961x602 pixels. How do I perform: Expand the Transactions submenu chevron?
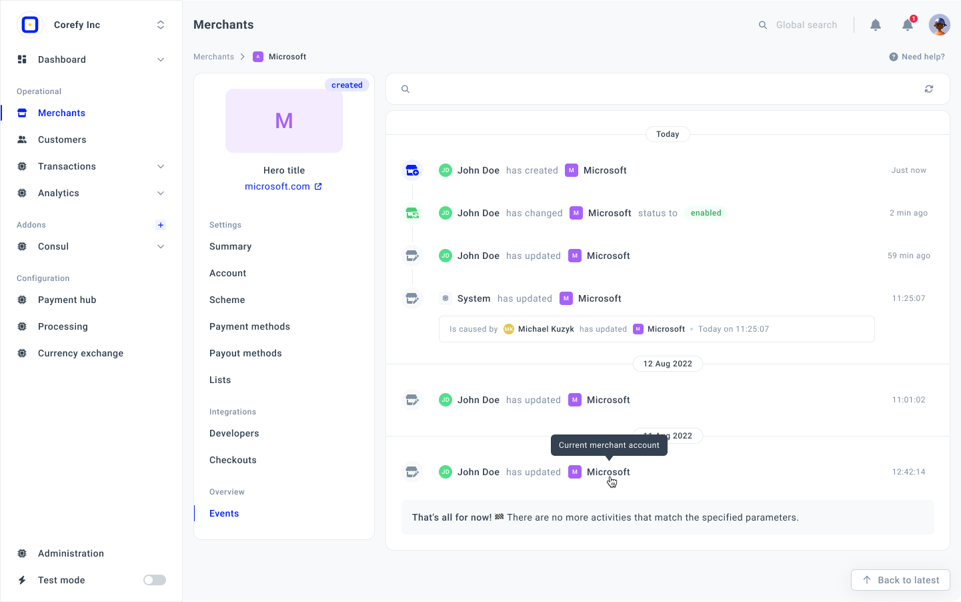(161, 166)
